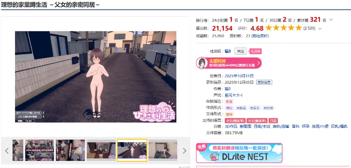
Task: Click the five-star rating icons
Action: (283, 28)
